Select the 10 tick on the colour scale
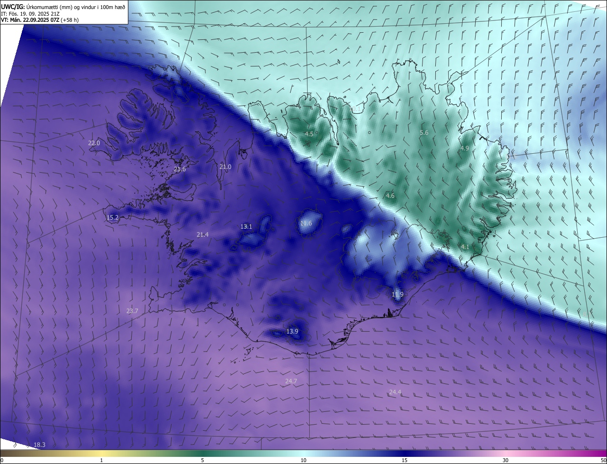 pyautogui.click(x=303, y=460)
